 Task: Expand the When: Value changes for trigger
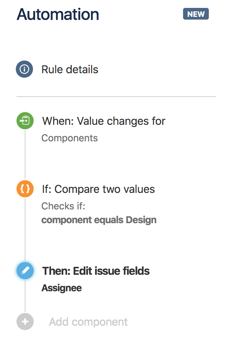(103, 121)
